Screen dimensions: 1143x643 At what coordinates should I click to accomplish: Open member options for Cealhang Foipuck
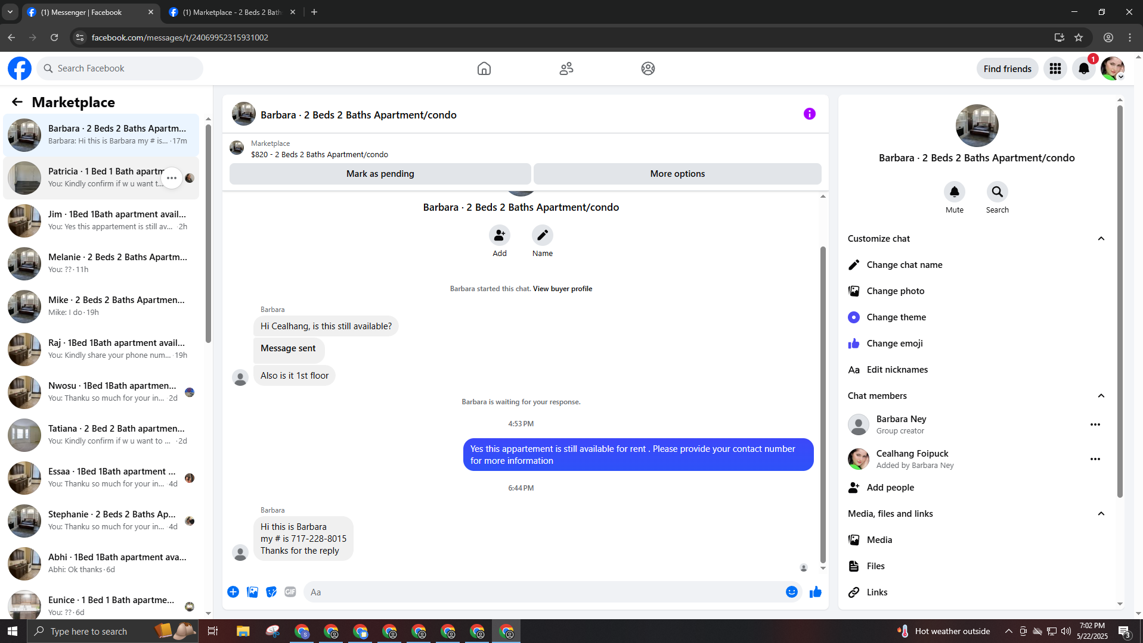click(1095, 459)
